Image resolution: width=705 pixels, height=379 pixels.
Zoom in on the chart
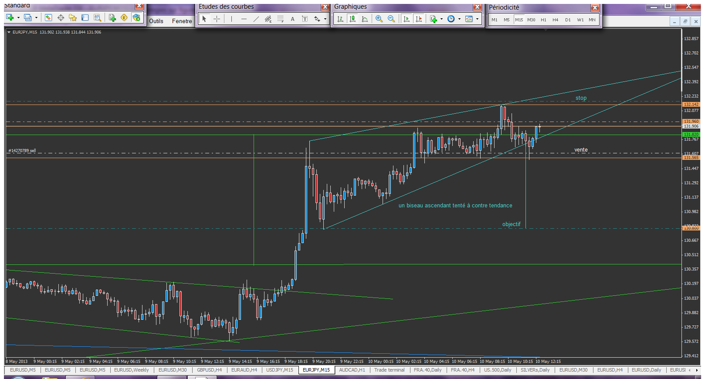(x=379, y=19)
